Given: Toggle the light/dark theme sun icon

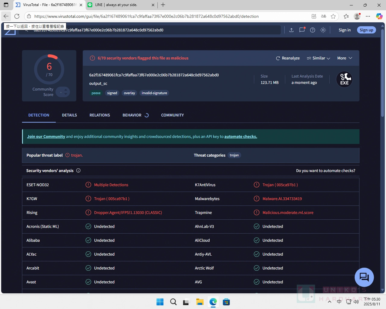Looking at the screenshot, I should point(323,30).
